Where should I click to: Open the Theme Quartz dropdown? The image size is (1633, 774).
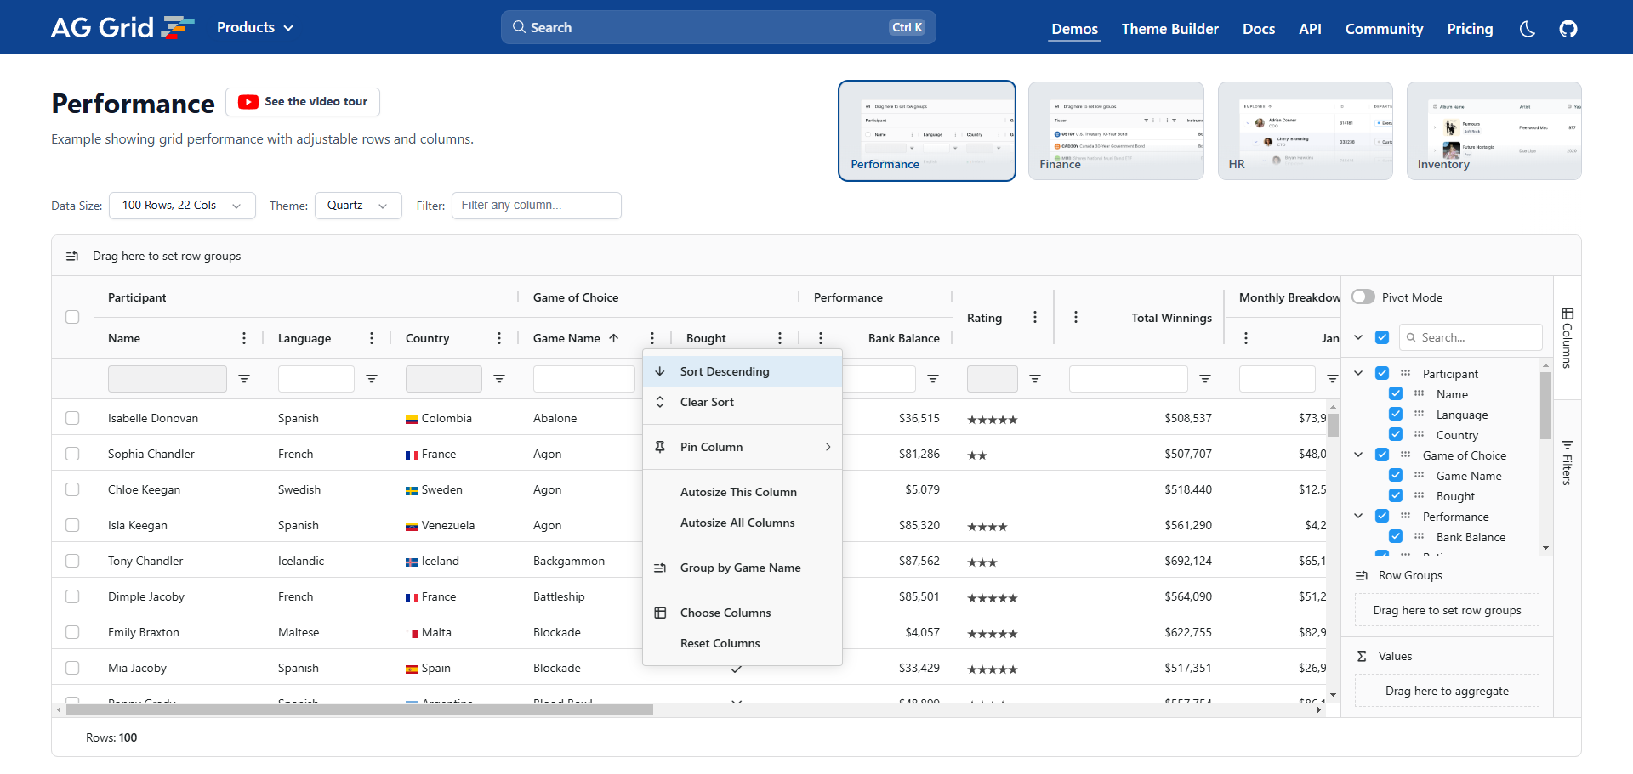[x=358, y=206]
